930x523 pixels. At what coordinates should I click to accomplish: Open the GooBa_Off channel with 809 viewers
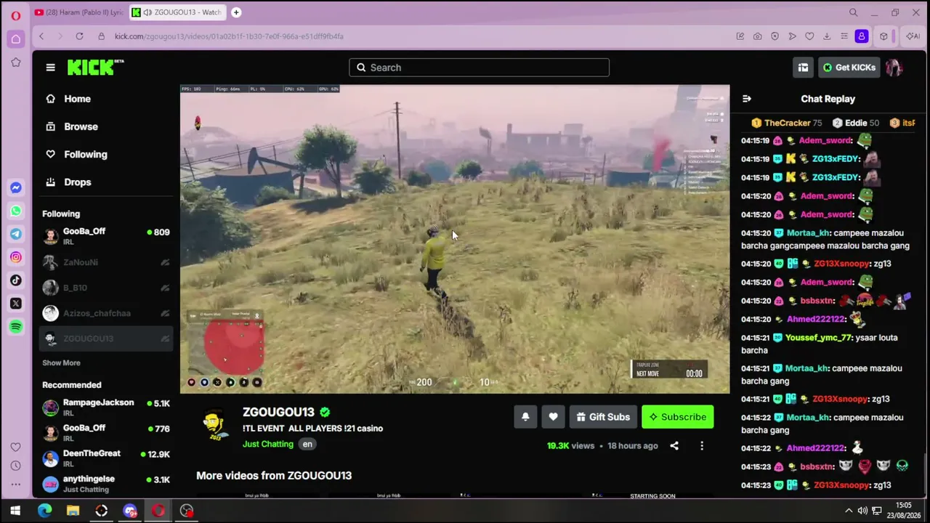coord(106,236)
